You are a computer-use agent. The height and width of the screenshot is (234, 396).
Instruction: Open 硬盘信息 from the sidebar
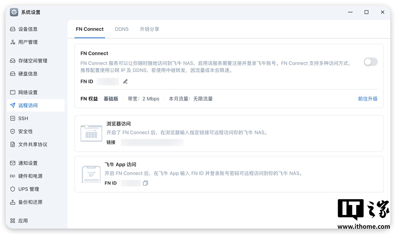[x=28, y=74]
